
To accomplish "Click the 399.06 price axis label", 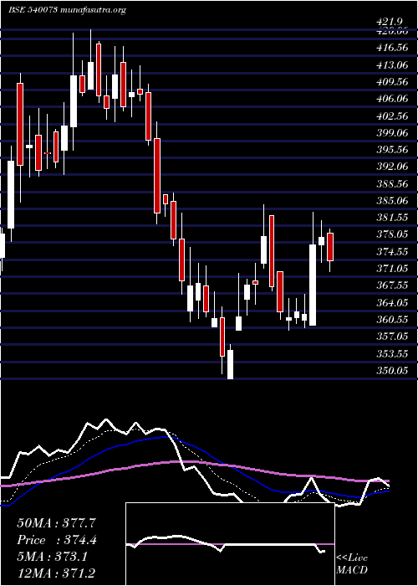I will tap(390, 133).
